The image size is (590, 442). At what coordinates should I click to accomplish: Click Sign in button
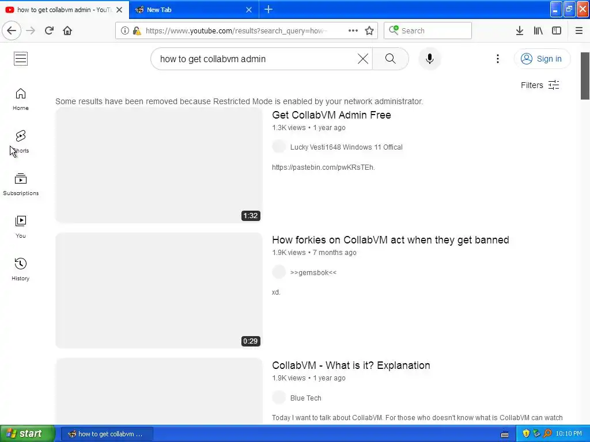tap(542, 59)
